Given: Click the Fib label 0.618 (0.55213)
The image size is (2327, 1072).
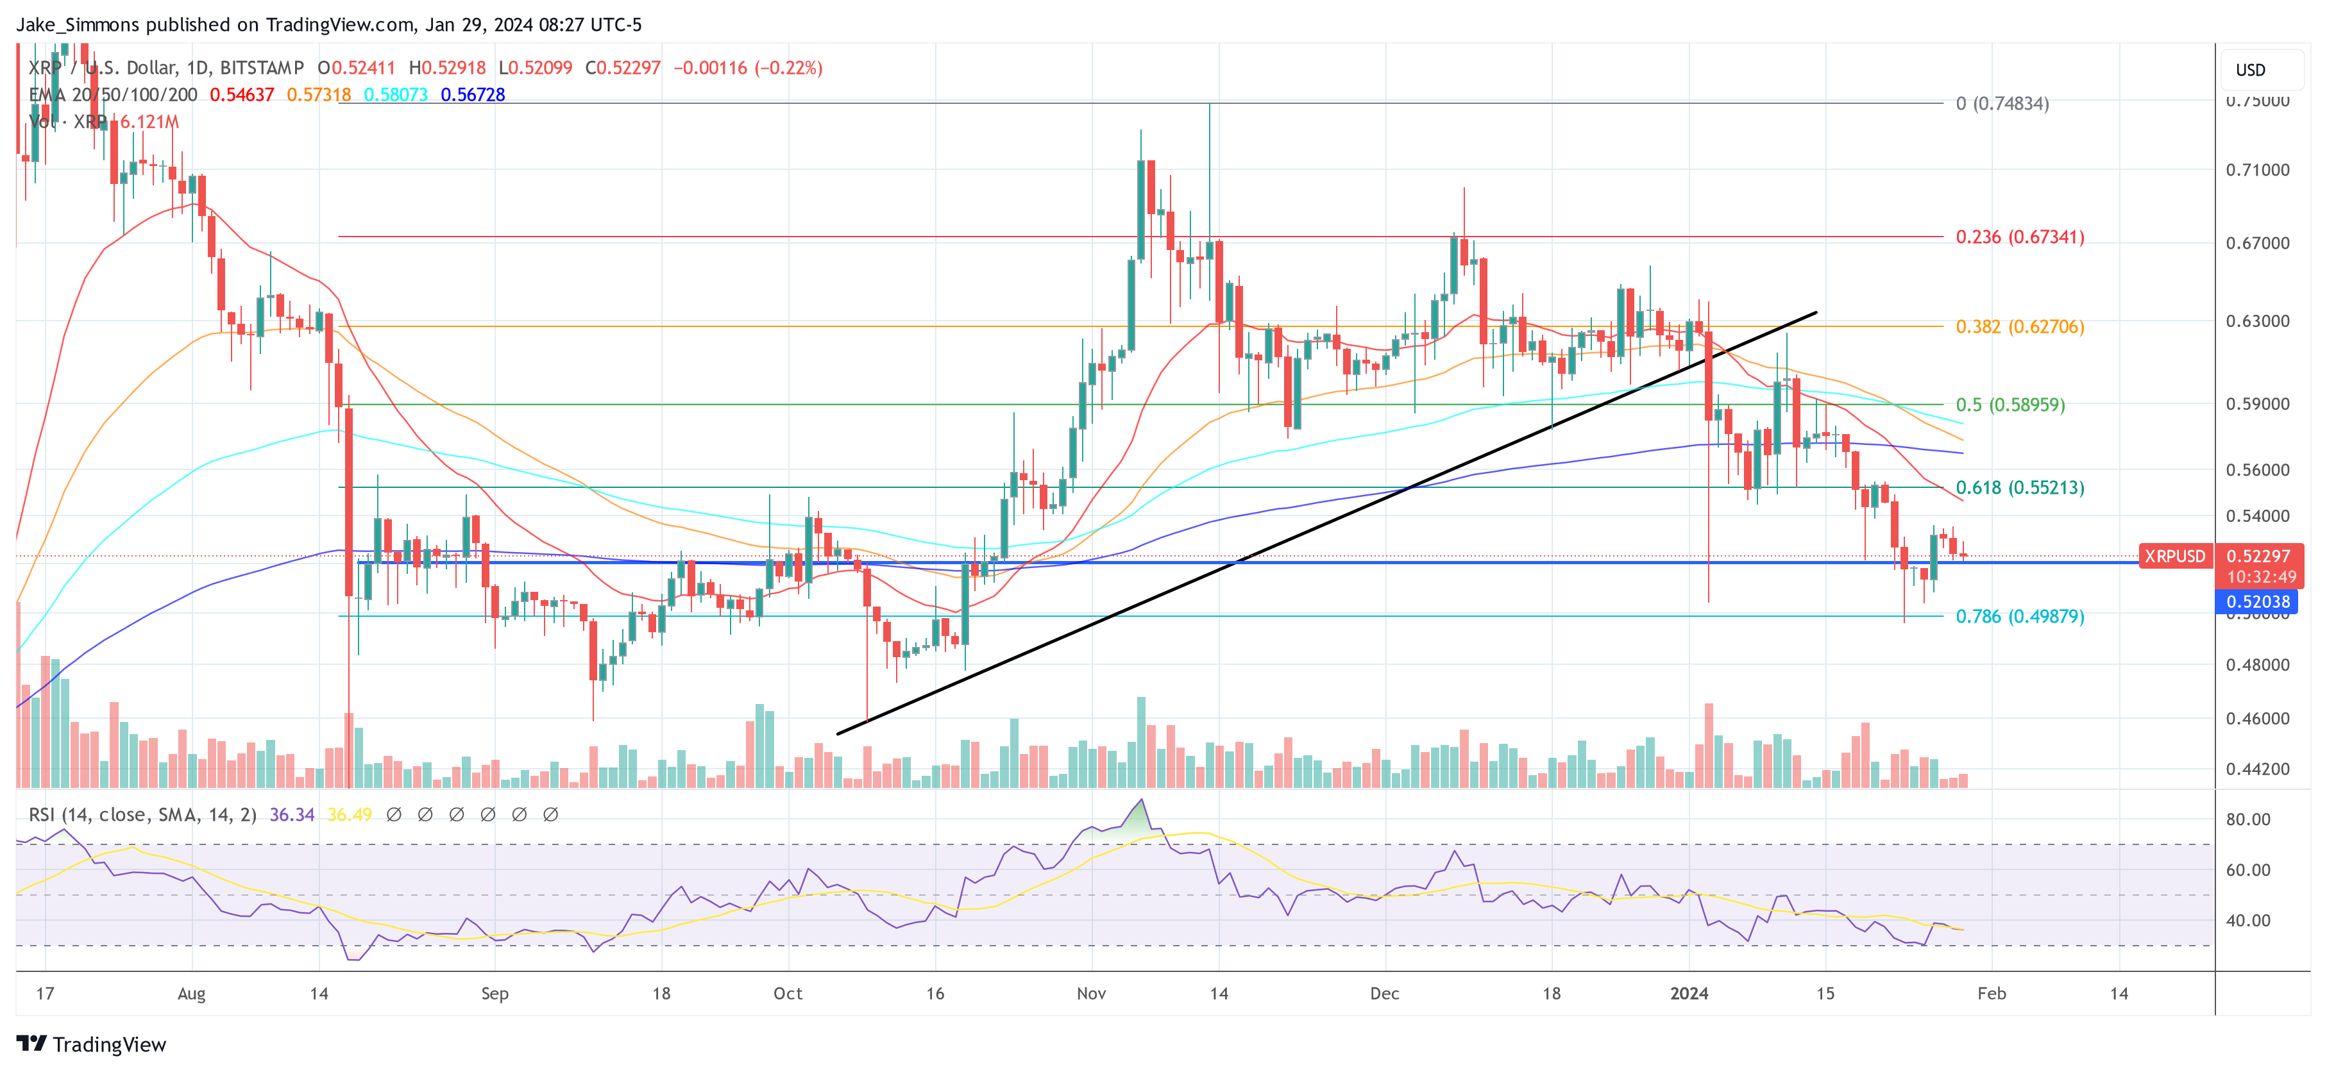Looking at the screenshot, I should pyautogui.click(x=2020, y=488).
